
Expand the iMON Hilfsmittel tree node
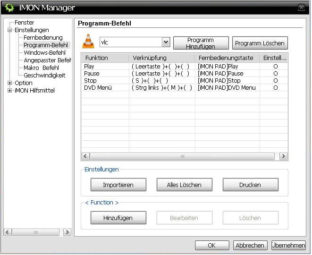(x=9, y=90)
